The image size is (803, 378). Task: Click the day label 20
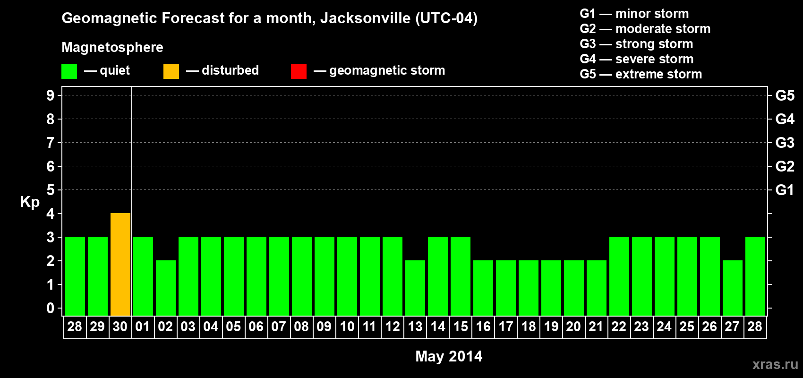click(x=573, y=326)
